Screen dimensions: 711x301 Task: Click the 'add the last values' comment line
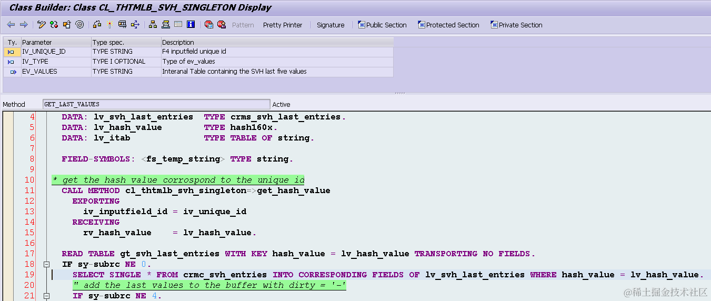pyautogui.click(x=209, y=285)
